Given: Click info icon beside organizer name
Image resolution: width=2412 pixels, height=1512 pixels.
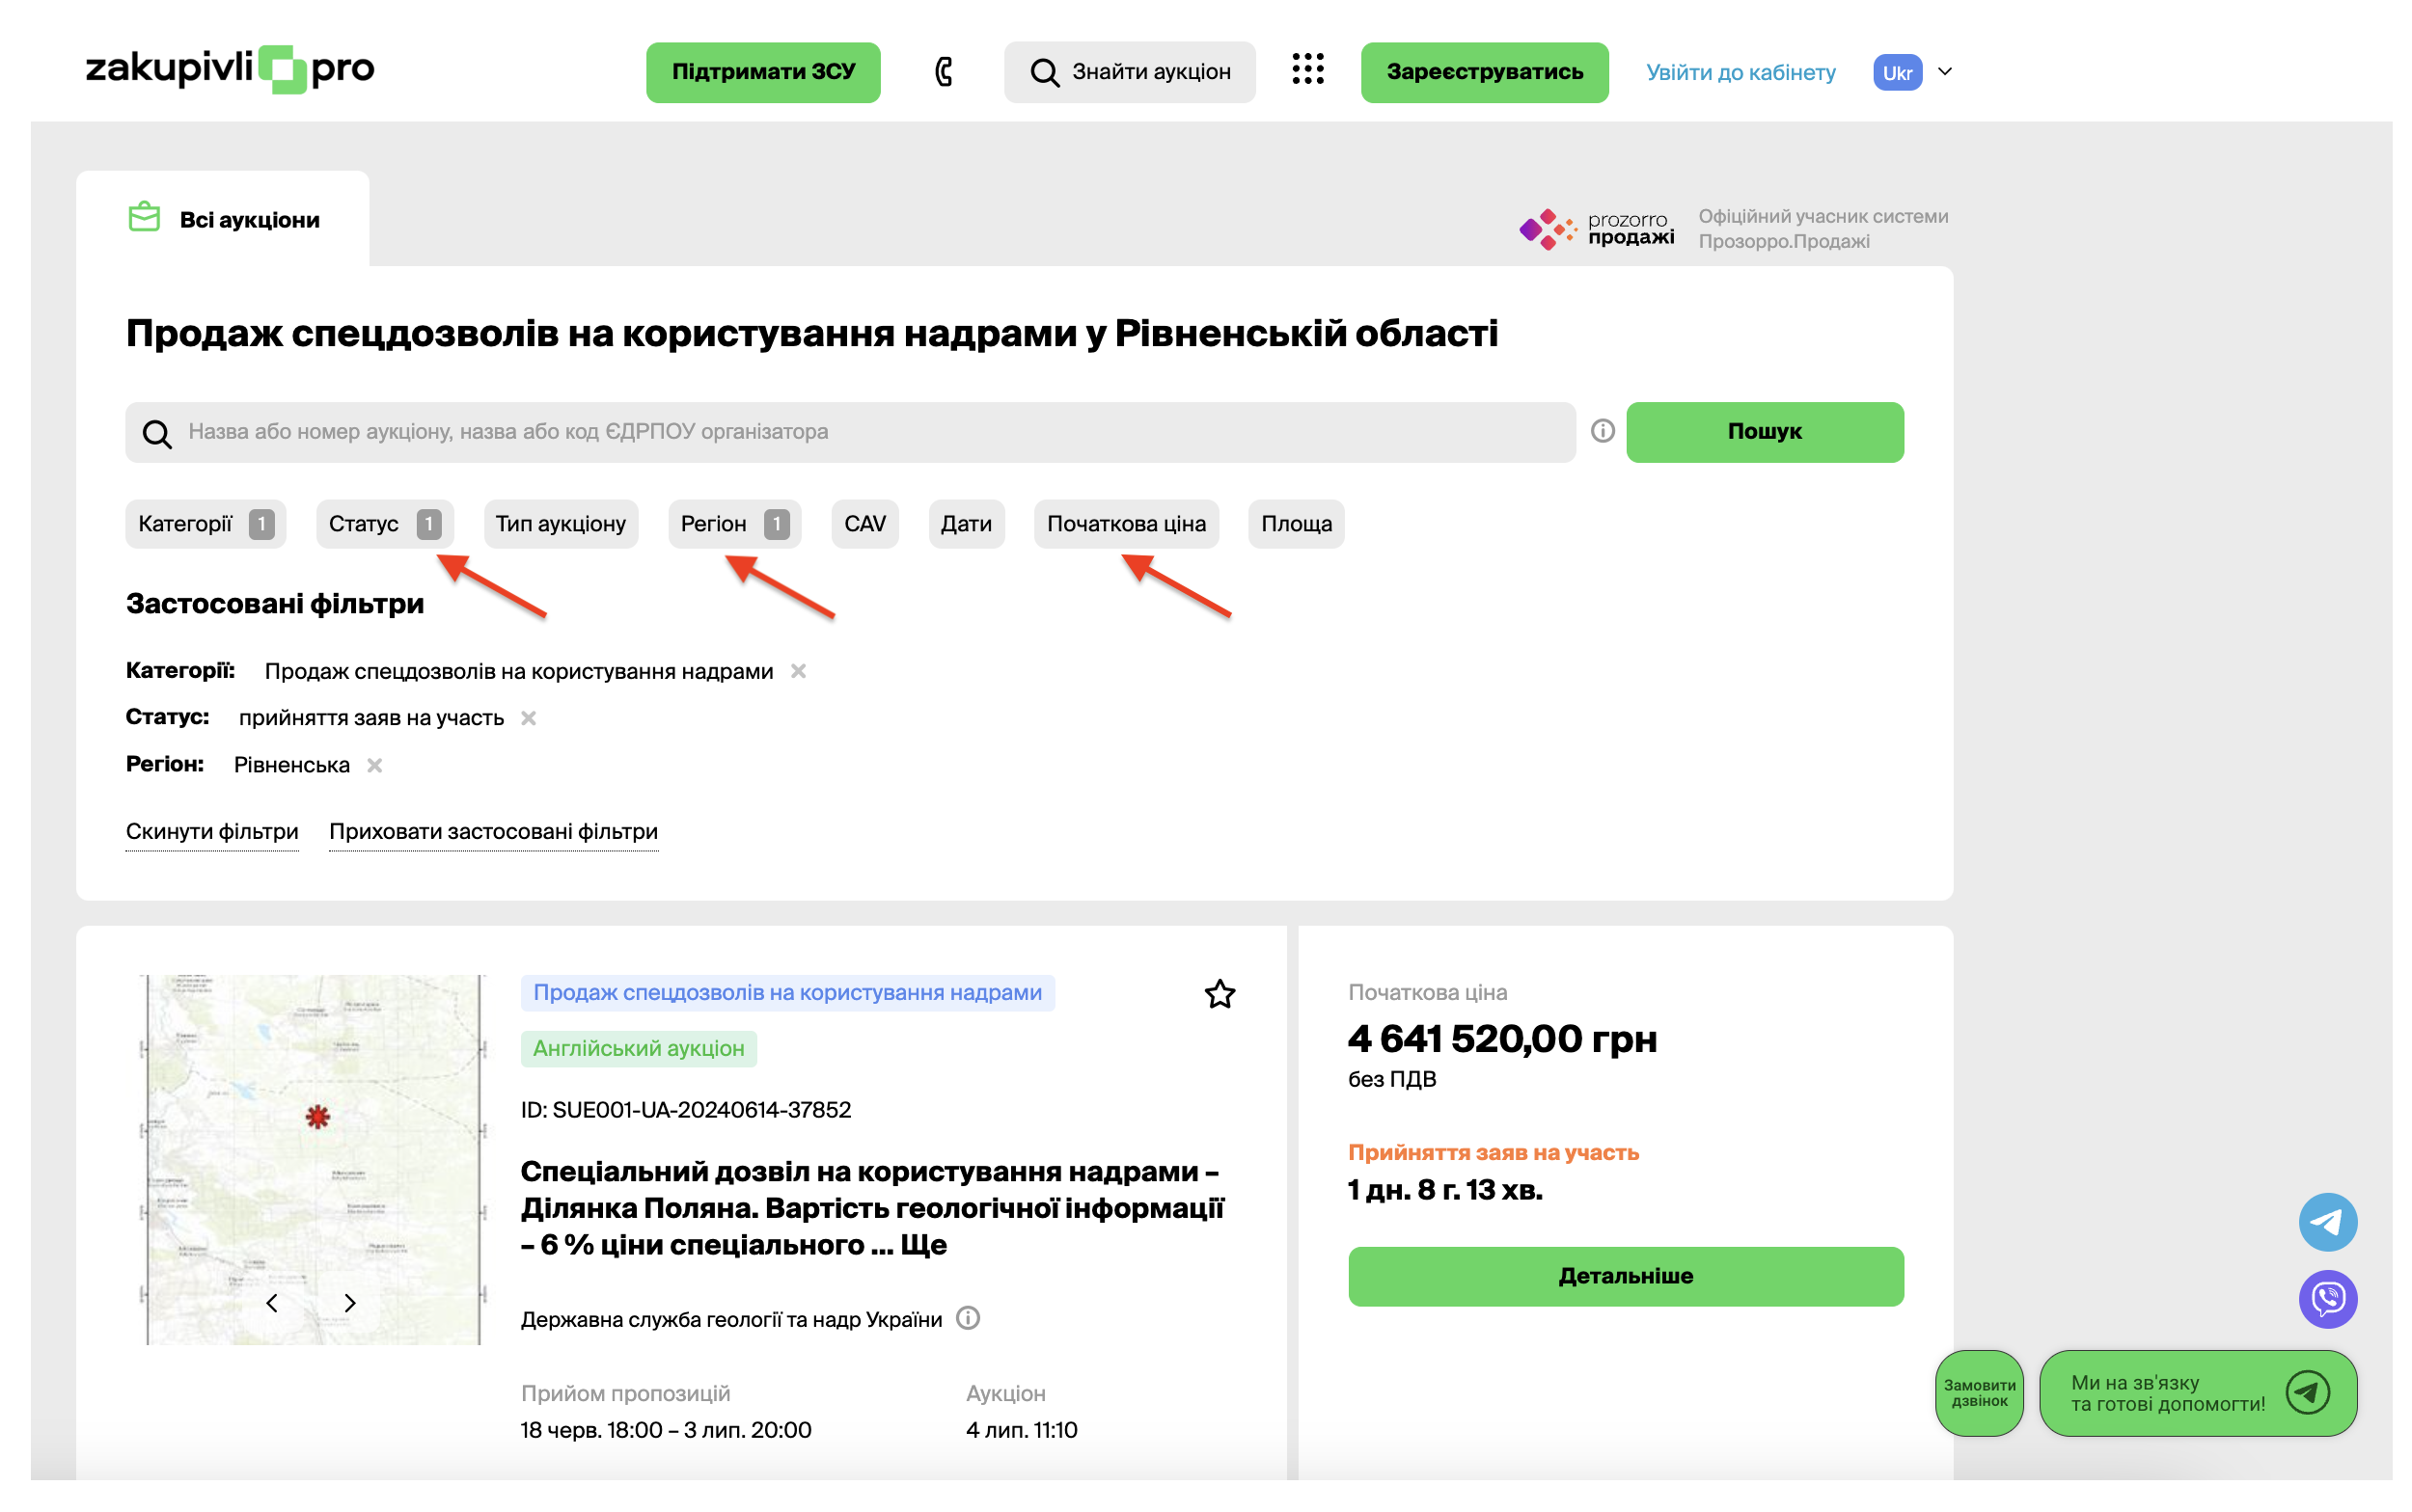Looking at the screenshot, I should (x=968, y=1318).
